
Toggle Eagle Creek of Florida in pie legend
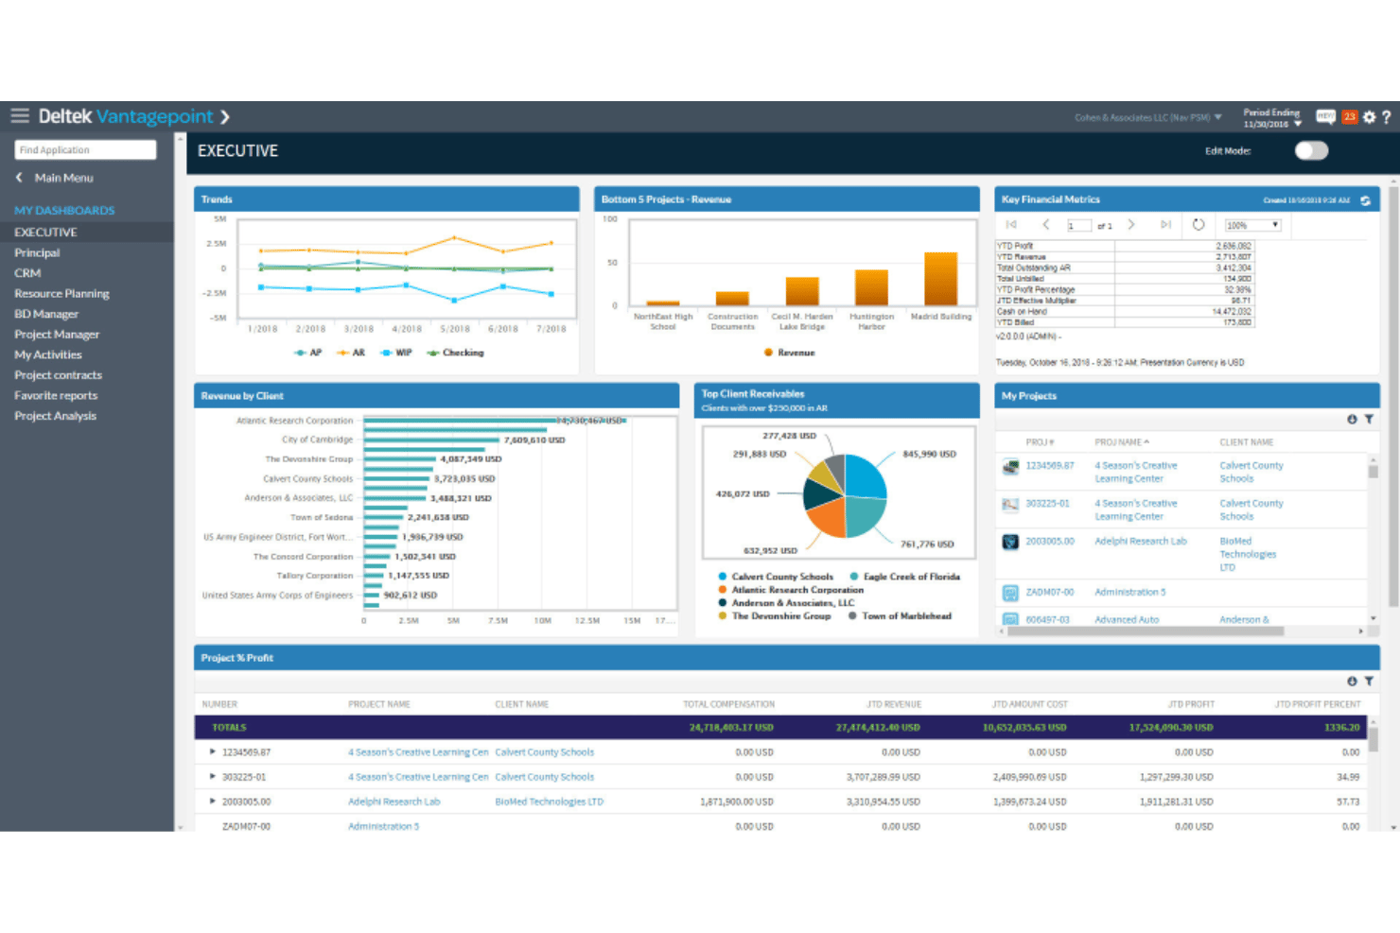[x=905, y=577]
